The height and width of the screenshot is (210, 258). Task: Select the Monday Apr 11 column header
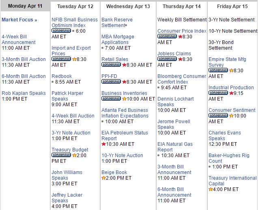(25, 6)
